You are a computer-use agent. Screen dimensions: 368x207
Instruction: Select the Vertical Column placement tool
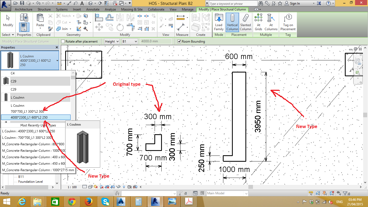coord(232,22)
